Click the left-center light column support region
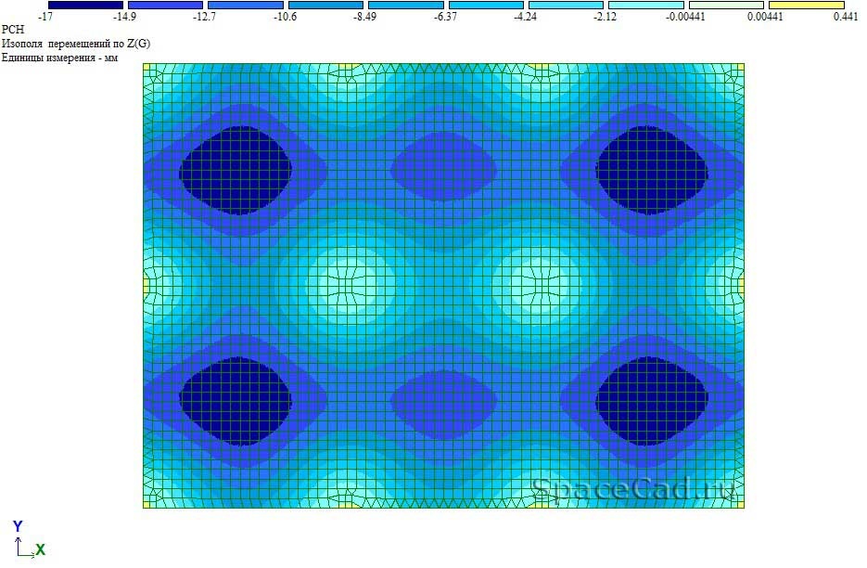 pyautogui.click(x=350, y=285)
